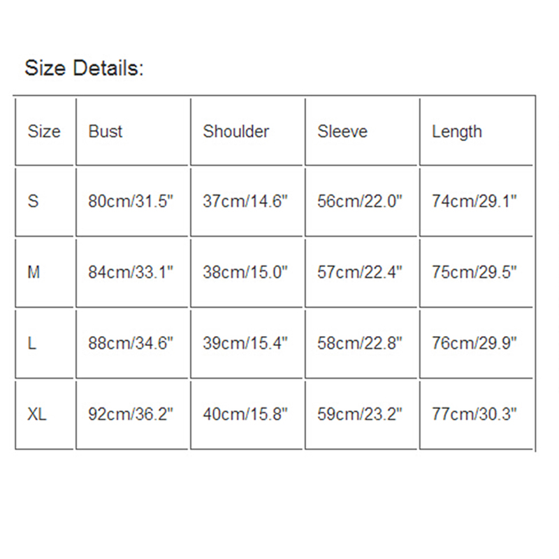Viewport: 559px width, 559px height.
Task: Click the Shoulder column header
Action: click(236, 131)
